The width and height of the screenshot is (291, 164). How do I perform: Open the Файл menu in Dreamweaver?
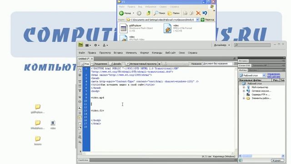click(82, 53)
